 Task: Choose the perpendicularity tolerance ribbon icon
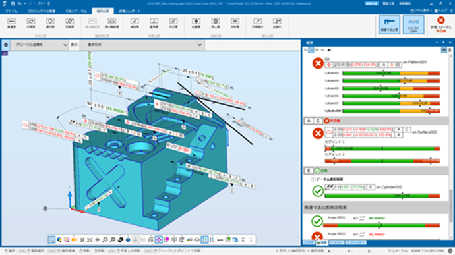(x=154, y=23)
